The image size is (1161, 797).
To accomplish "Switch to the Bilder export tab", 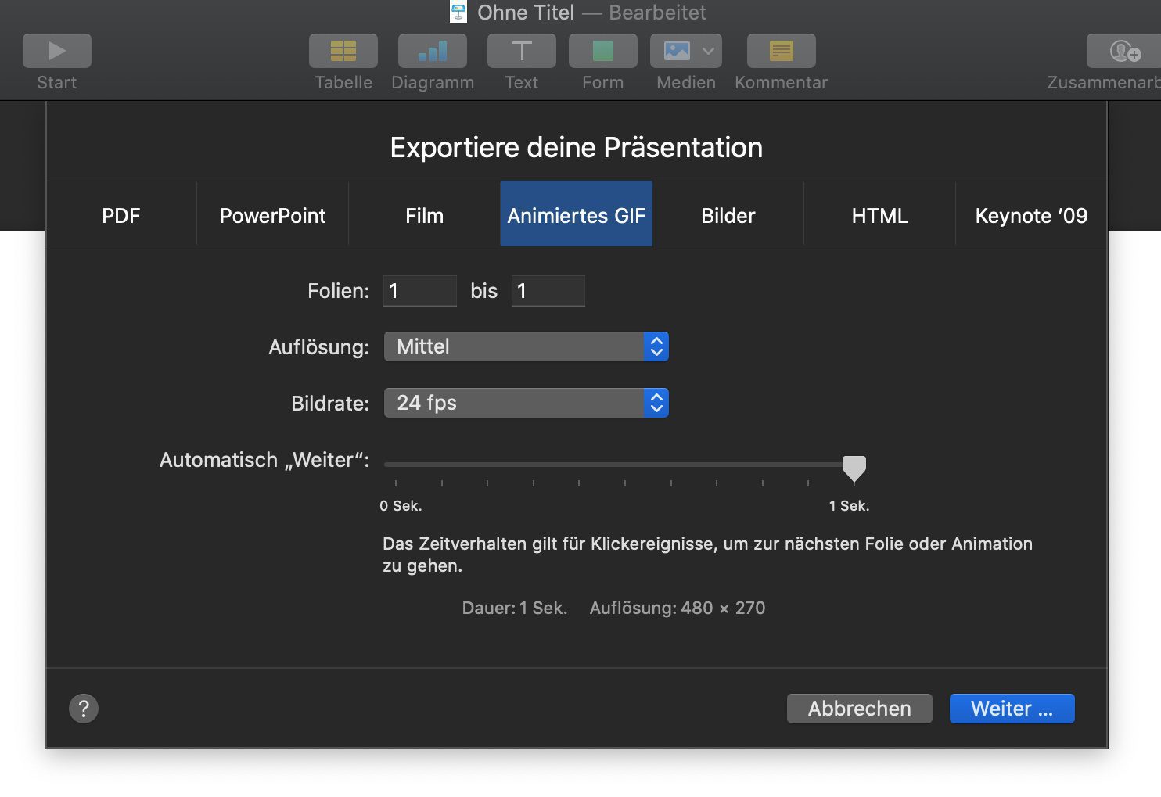I will [728, 215].
